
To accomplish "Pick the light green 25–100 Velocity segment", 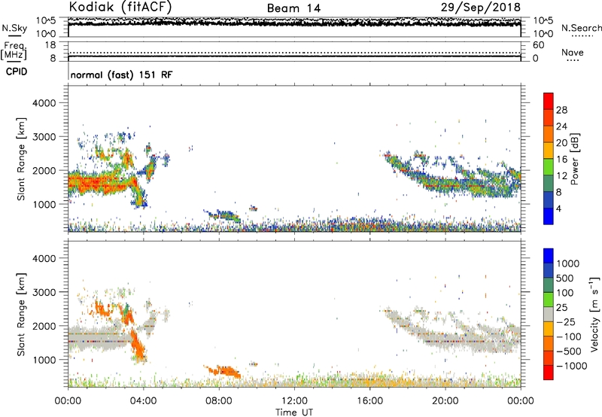I will click(549, 300).
